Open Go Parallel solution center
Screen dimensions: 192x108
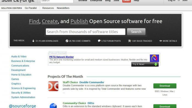pyautogui.click(x=31, y=8)
